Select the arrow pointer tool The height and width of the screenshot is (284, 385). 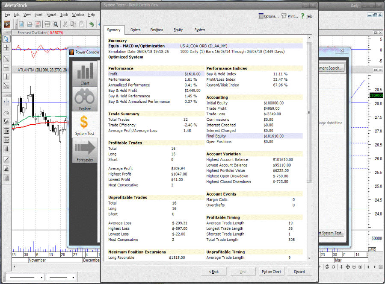click(x=6, y=39)
